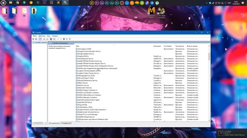
Task: Open the Metro 2033 Redux desktop shortcut
Action: click(151, 13)
